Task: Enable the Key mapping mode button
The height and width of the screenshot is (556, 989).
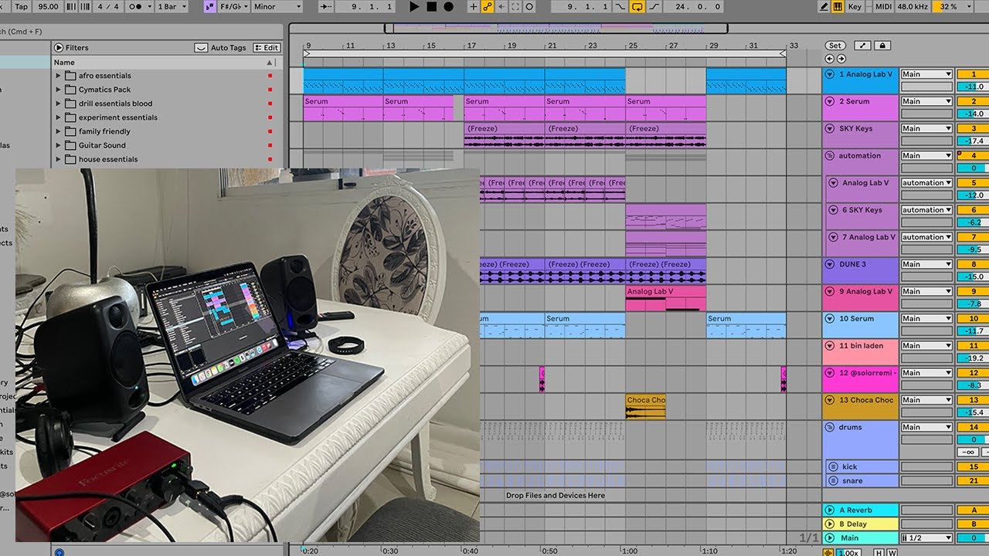Action: 855,6
